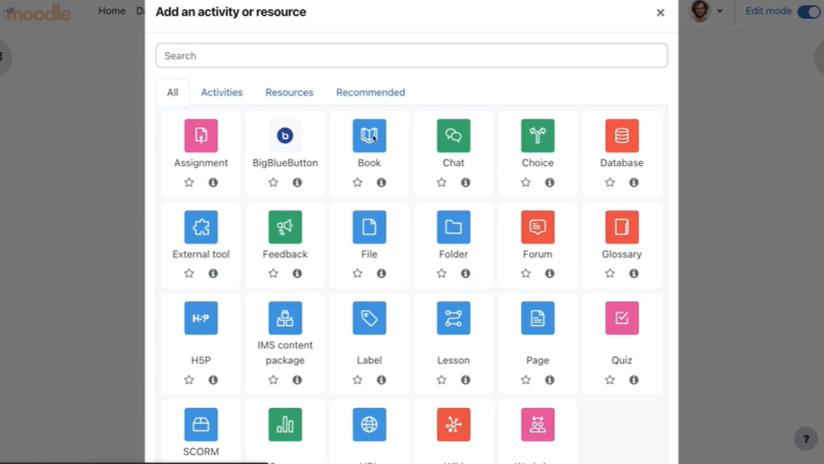This screenshot has height=464, width=824.
Task: Show info for the Choice activity
Action: pyautogui.click(x=549, y=183)
